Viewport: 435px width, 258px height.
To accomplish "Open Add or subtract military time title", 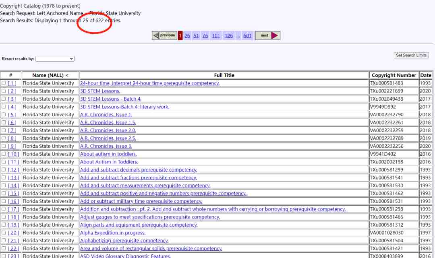I will 141,201.
